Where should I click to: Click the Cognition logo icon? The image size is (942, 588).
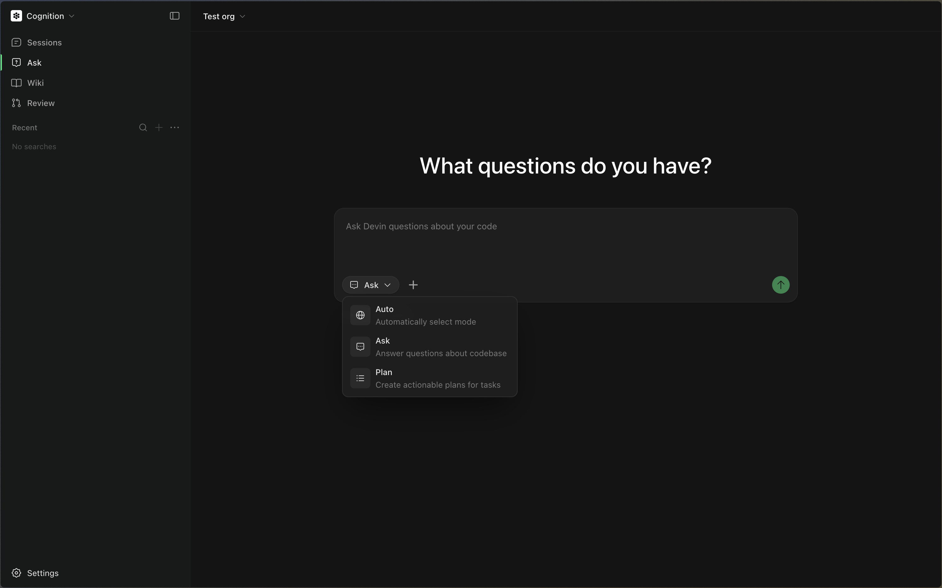[16, 16]
